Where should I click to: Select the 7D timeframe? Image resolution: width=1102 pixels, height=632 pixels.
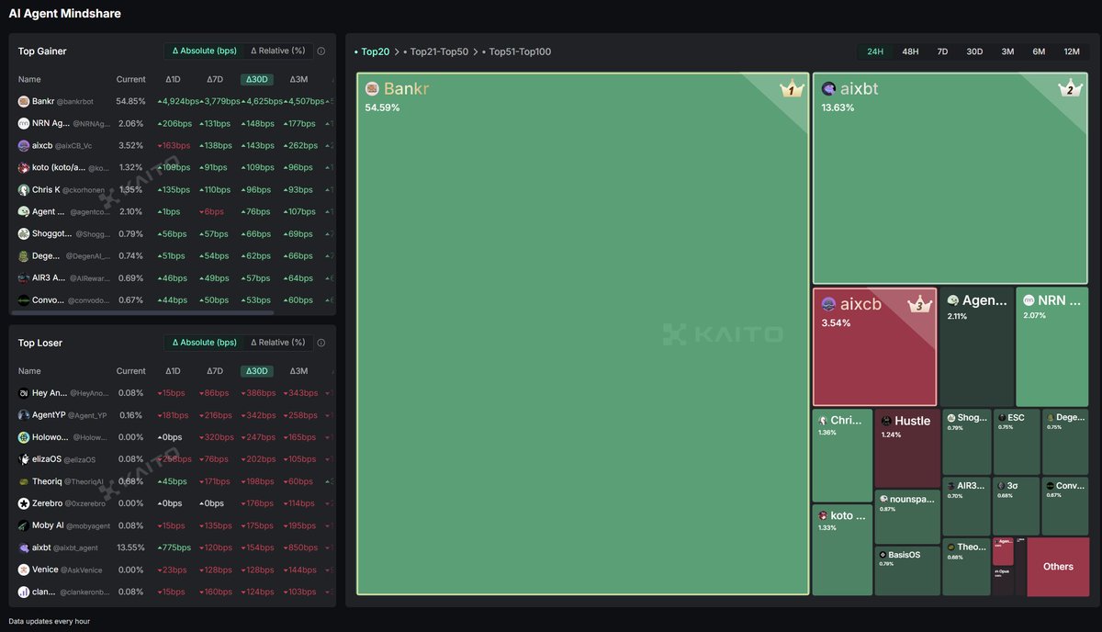(x=942, y=51)
